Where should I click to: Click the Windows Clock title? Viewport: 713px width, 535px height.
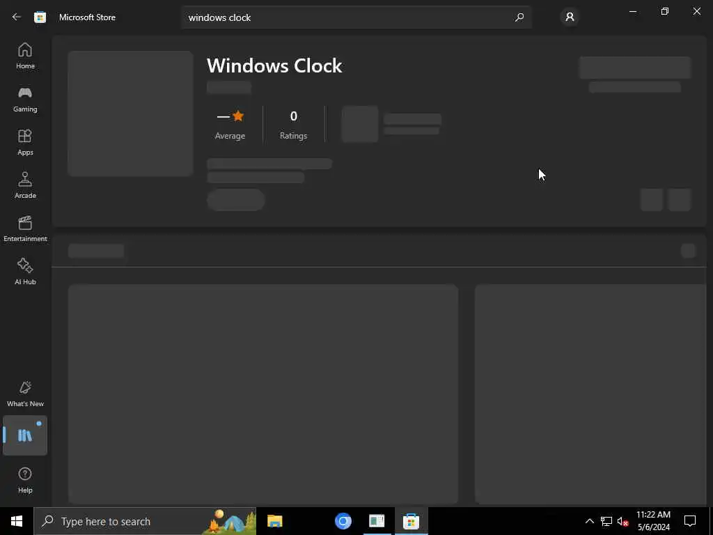[x=274, y=66]
